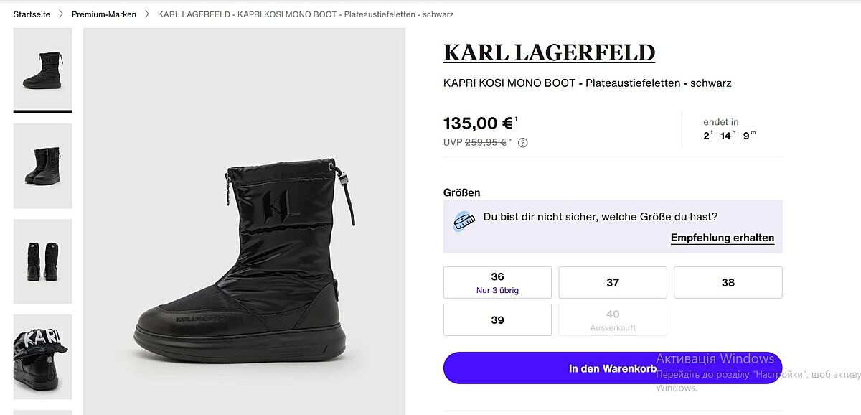861x415 pixels.
Task: Click the UVP info question mark icon
Action: (523, 142)
